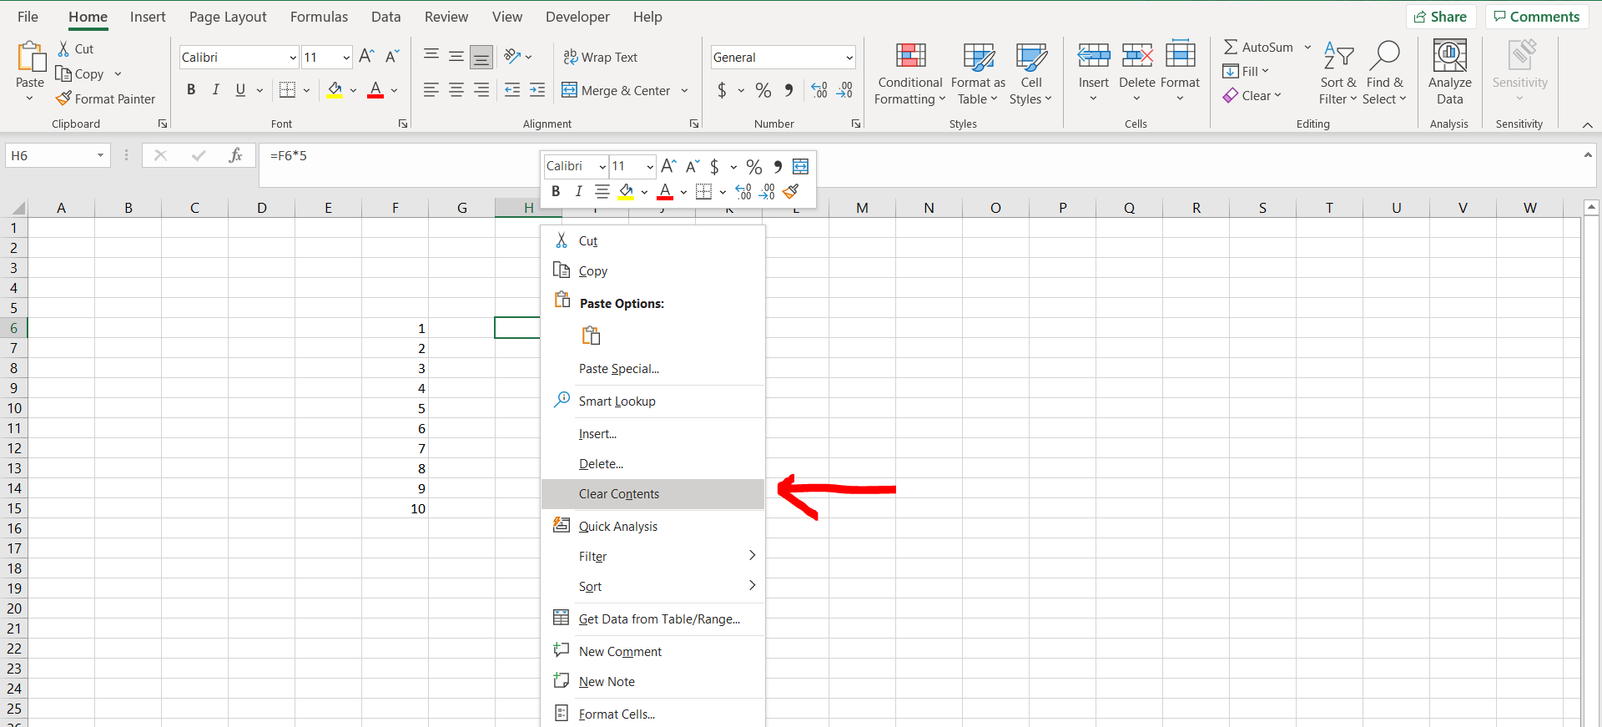Image resolution: width=1602 pixels, height=727 pixels.
Task: Toggle Bottom Align in the ribbon
Action: pyautogui.click(x=481, y=57)
